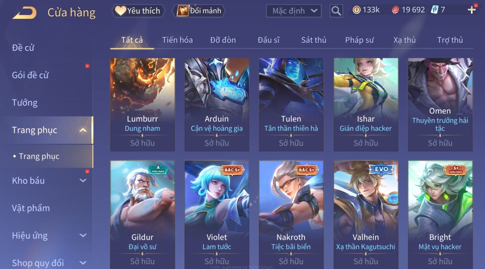Collapse the Trang phục sidebar section
Screen dimensions: 485x269
[x=83, y=130]
